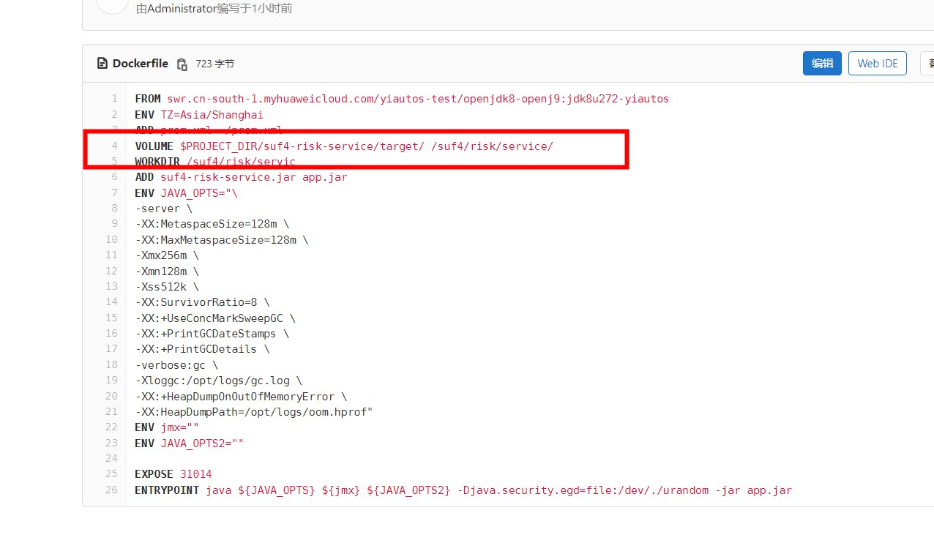Click the blue 编辑 edit button
934x543 pixels.
822,64
